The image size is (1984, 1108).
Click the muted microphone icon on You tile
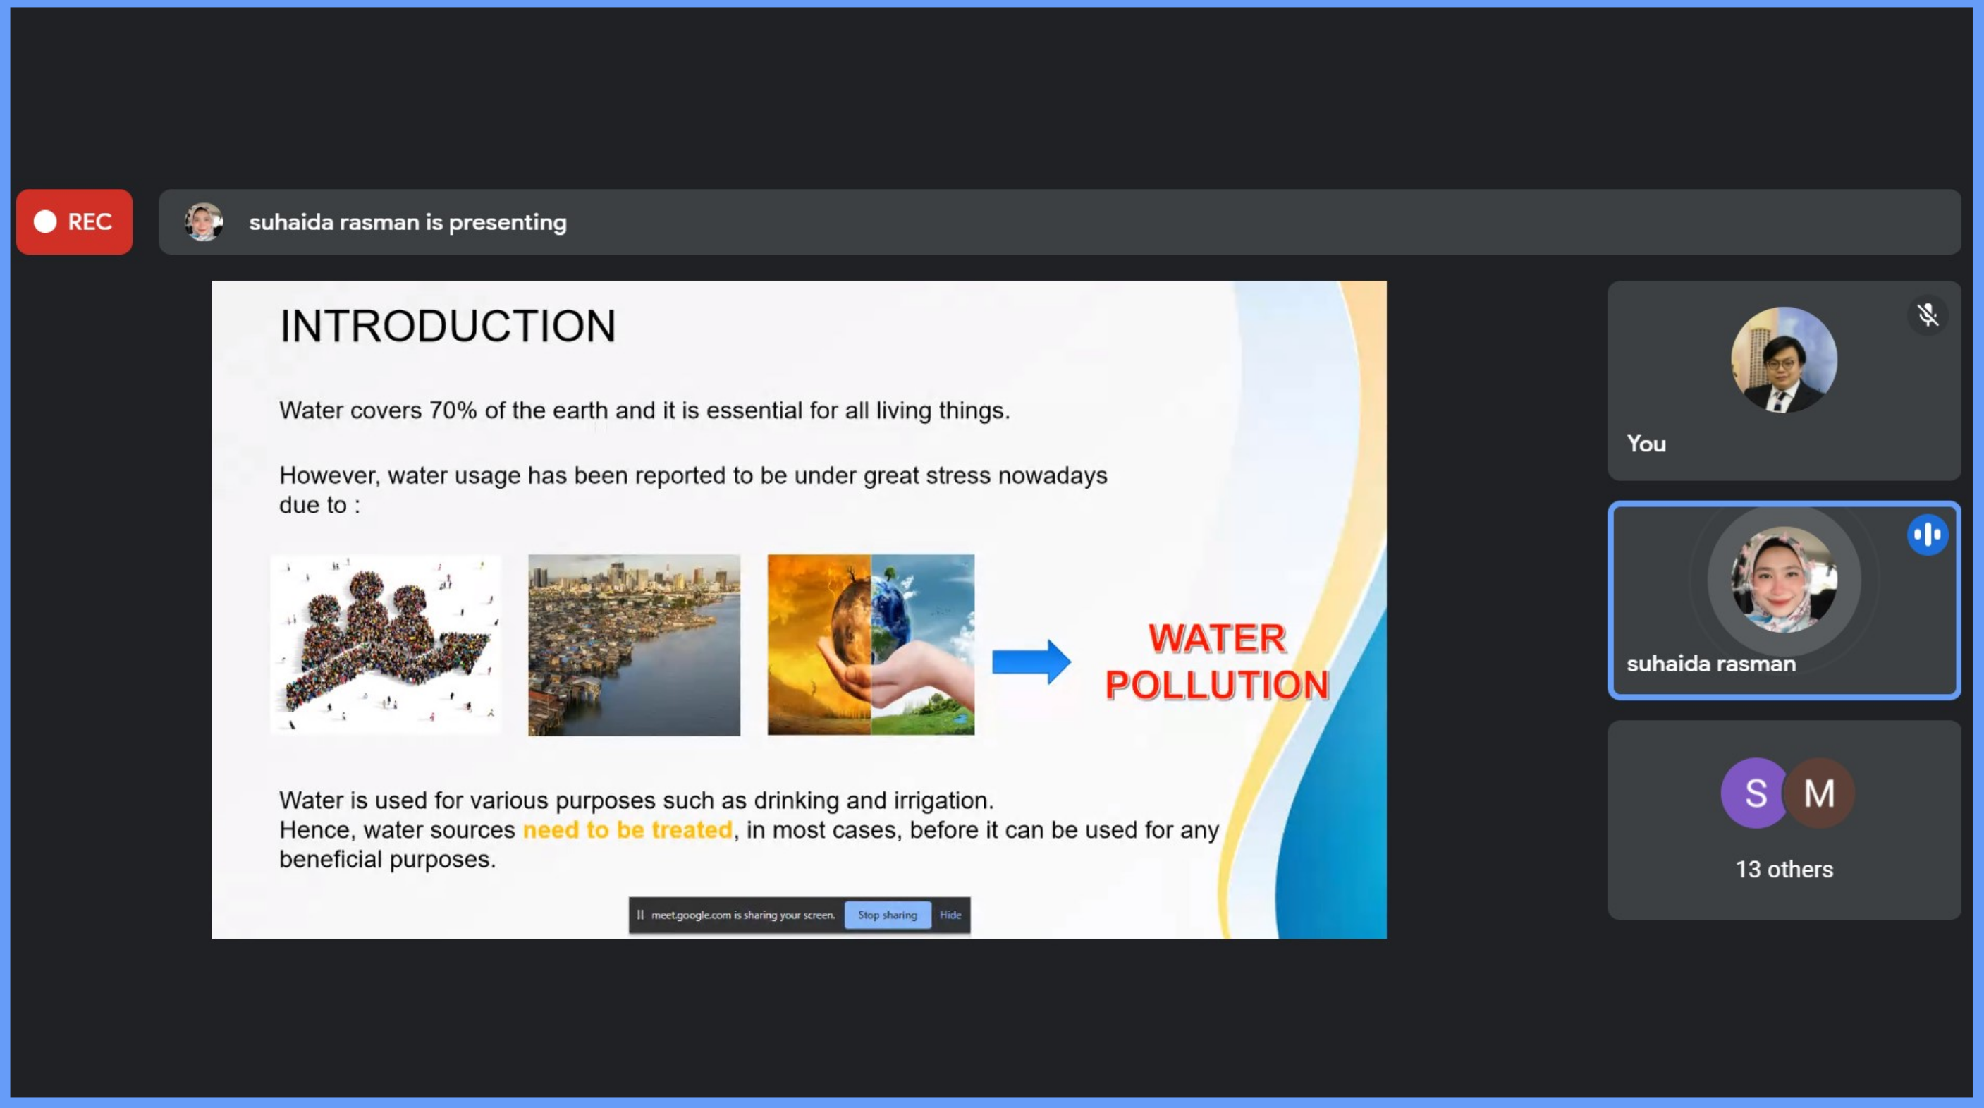pyautogui.click(x=1927, y=315)
